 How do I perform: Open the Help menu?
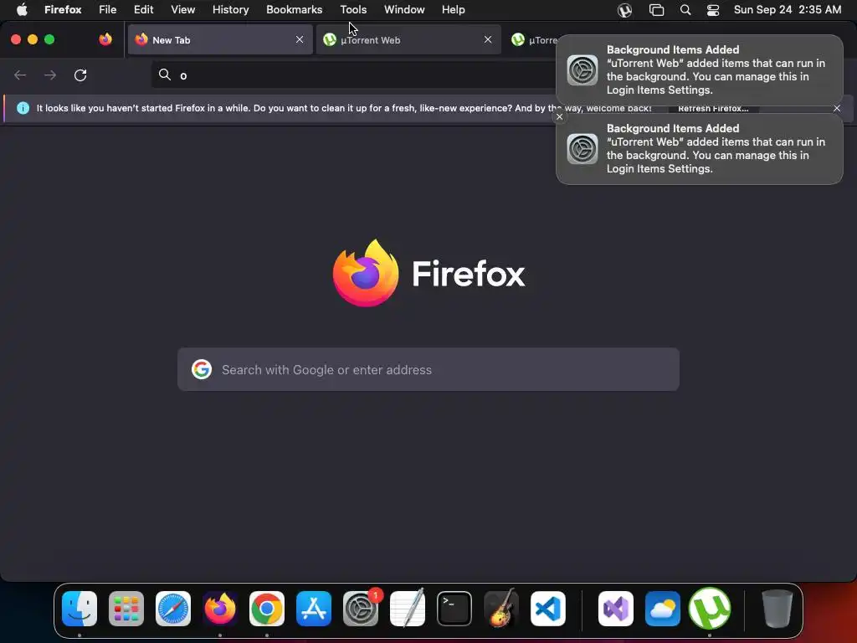[453, 10]
